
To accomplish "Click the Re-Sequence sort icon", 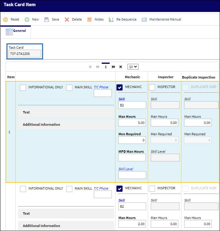I will [x=111, y=19].
